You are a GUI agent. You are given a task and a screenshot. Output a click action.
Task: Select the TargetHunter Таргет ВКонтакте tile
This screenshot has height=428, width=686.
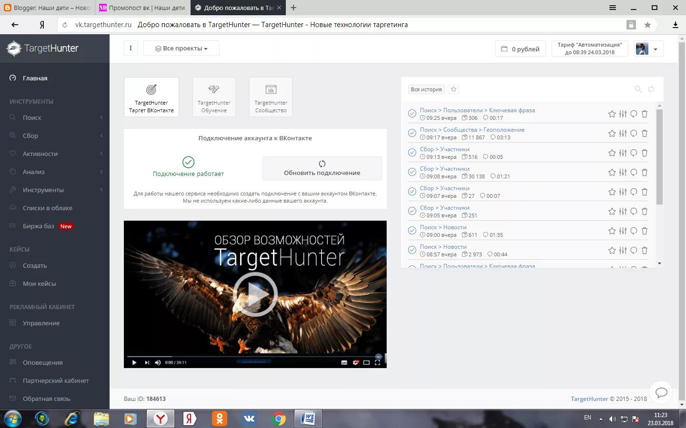pos(151,97)
